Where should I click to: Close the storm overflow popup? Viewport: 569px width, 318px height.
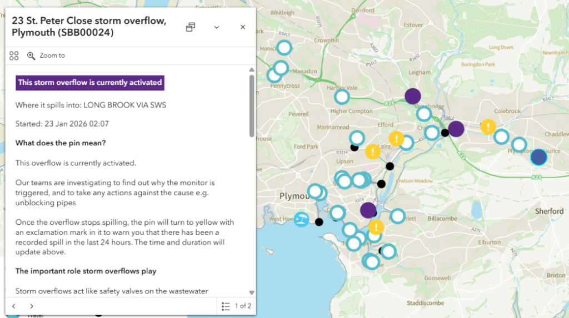click(243, 27)
